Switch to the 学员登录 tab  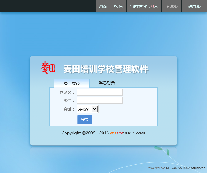107,83
